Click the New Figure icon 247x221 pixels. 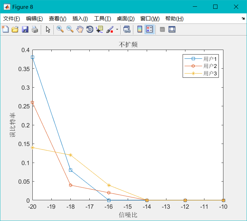tap(5, 29)
